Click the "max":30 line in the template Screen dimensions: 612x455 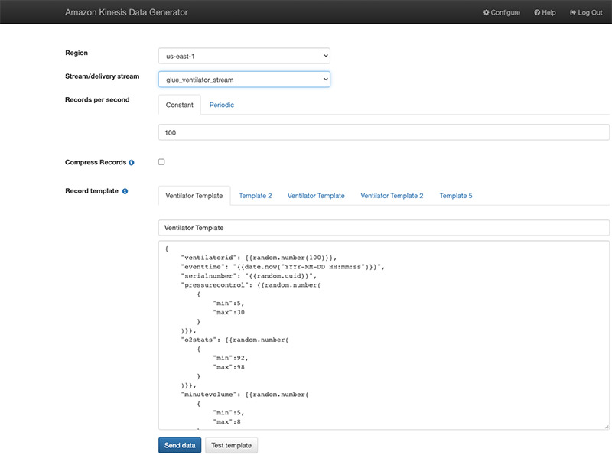pyautogui.click(x=229, y=312)
